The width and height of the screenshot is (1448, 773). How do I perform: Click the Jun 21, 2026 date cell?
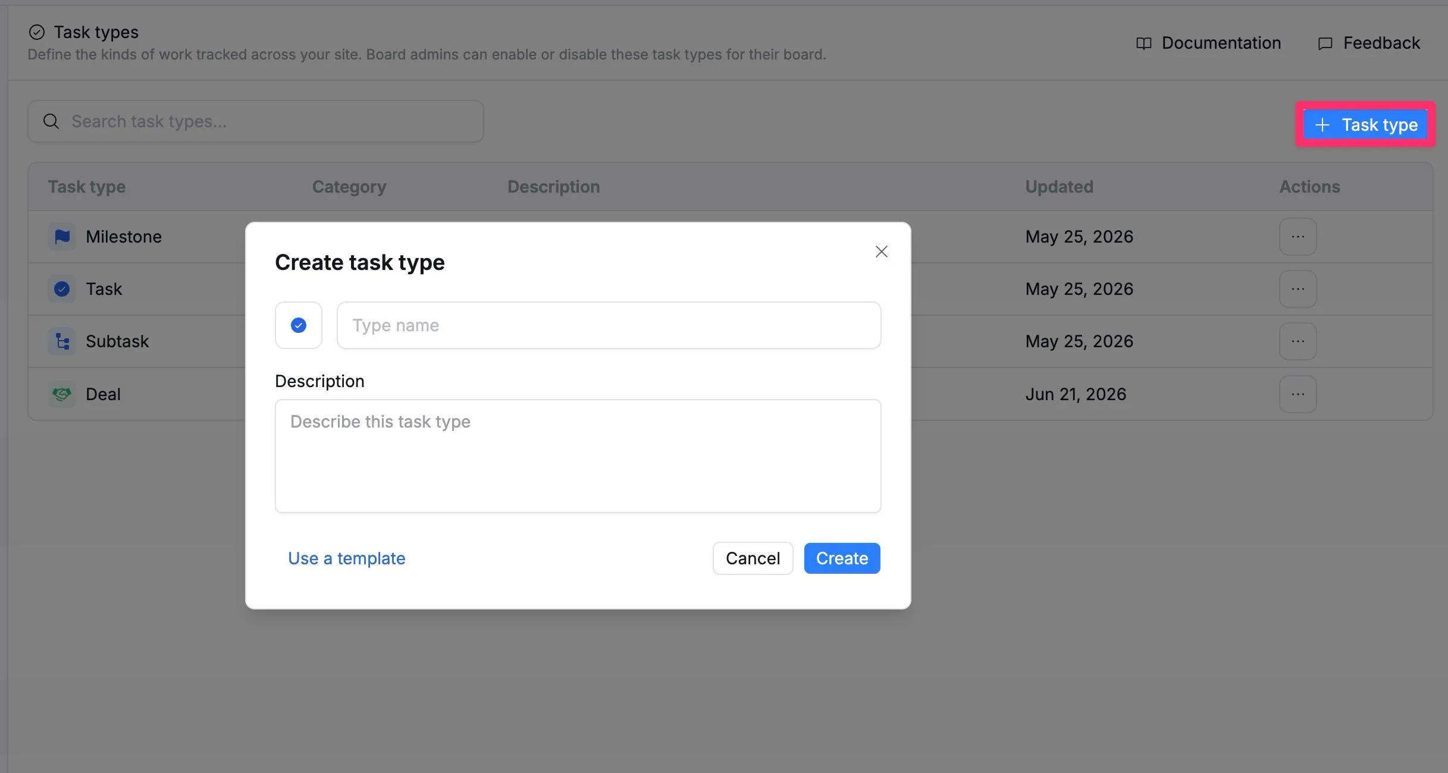click(x=1076, y=394)
